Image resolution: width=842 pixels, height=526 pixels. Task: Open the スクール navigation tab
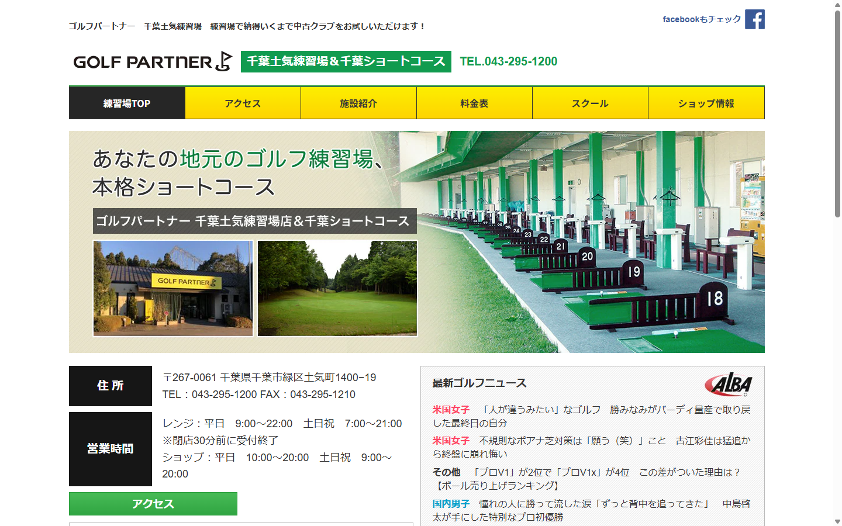coord(590,103)
